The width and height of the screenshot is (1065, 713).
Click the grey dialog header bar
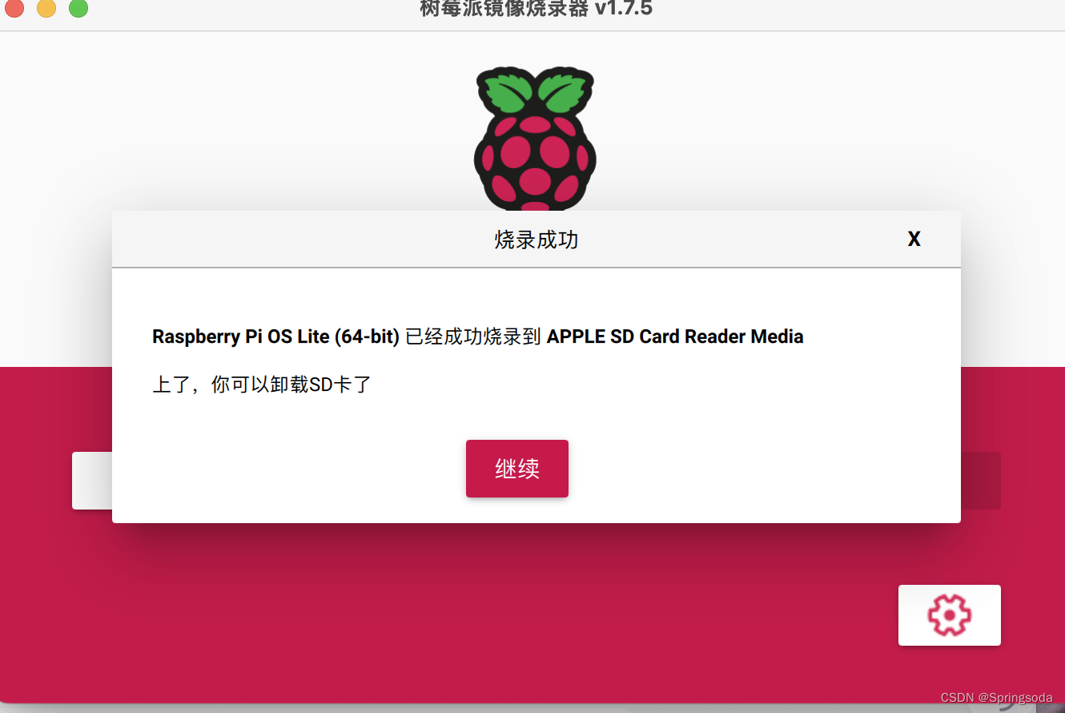pos(536,239)
